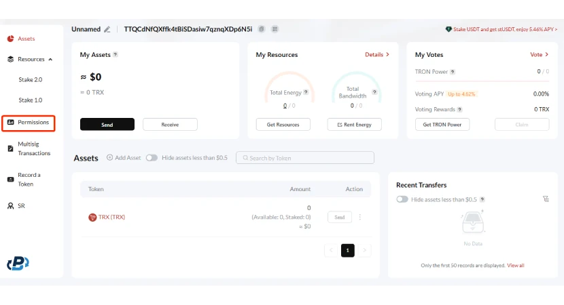The image size is (564, 305).
Task: Click the Receive button
Action: click(170, 125)
